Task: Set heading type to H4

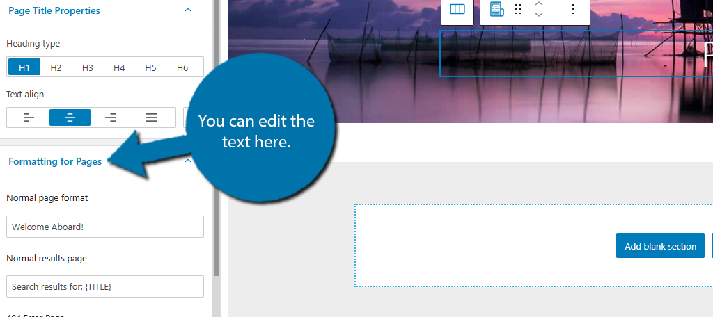Action: (x=119, y=67)
